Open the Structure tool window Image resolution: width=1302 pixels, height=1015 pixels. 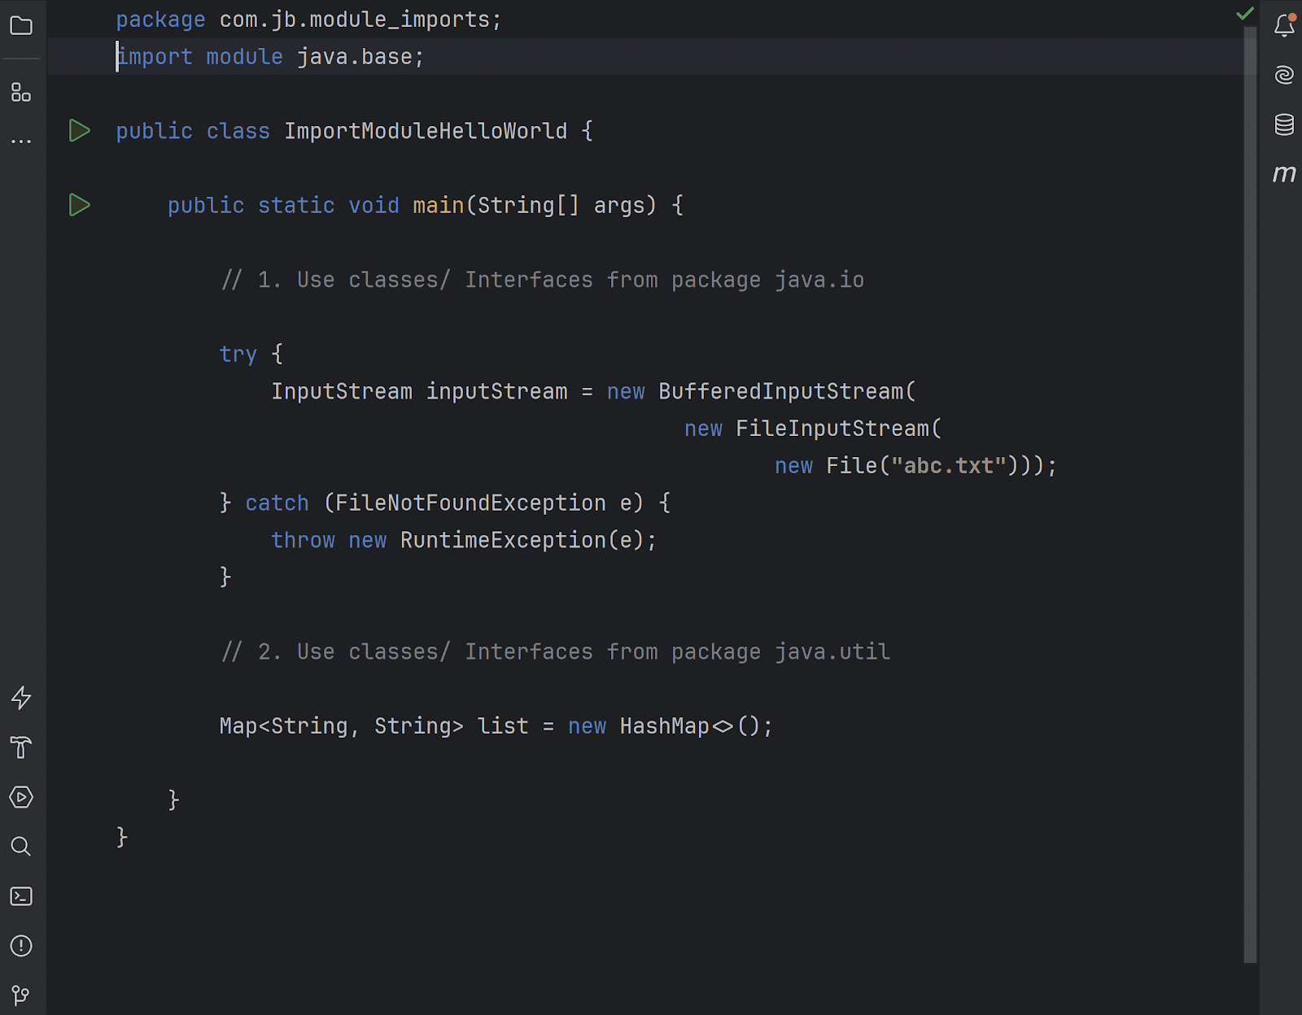pos(21,92)
